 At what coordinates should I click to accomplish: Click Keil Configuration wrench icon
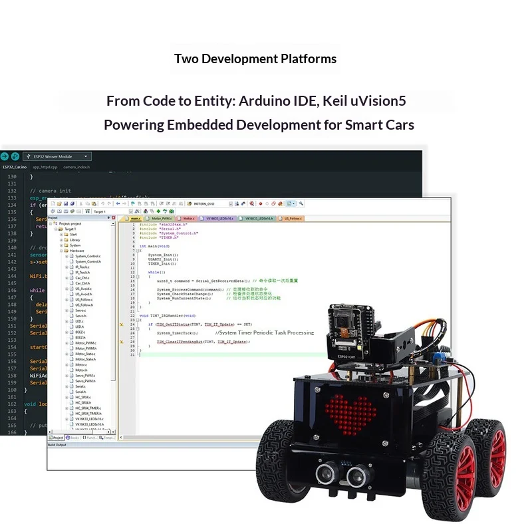(x=301, y=203)
